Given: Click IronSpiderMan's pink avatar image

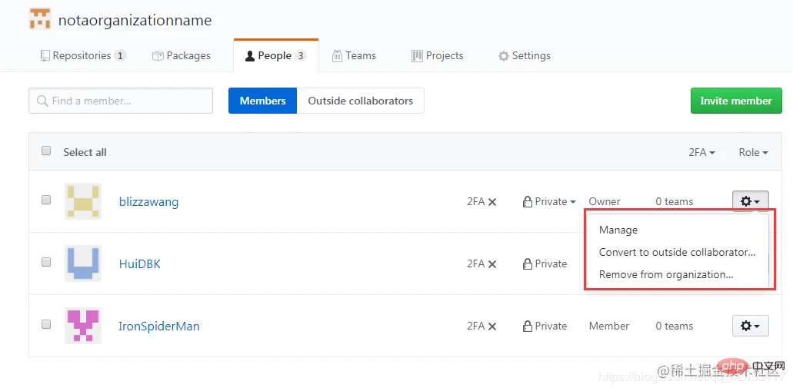Looking at the screenshot, I should point(83,326).
